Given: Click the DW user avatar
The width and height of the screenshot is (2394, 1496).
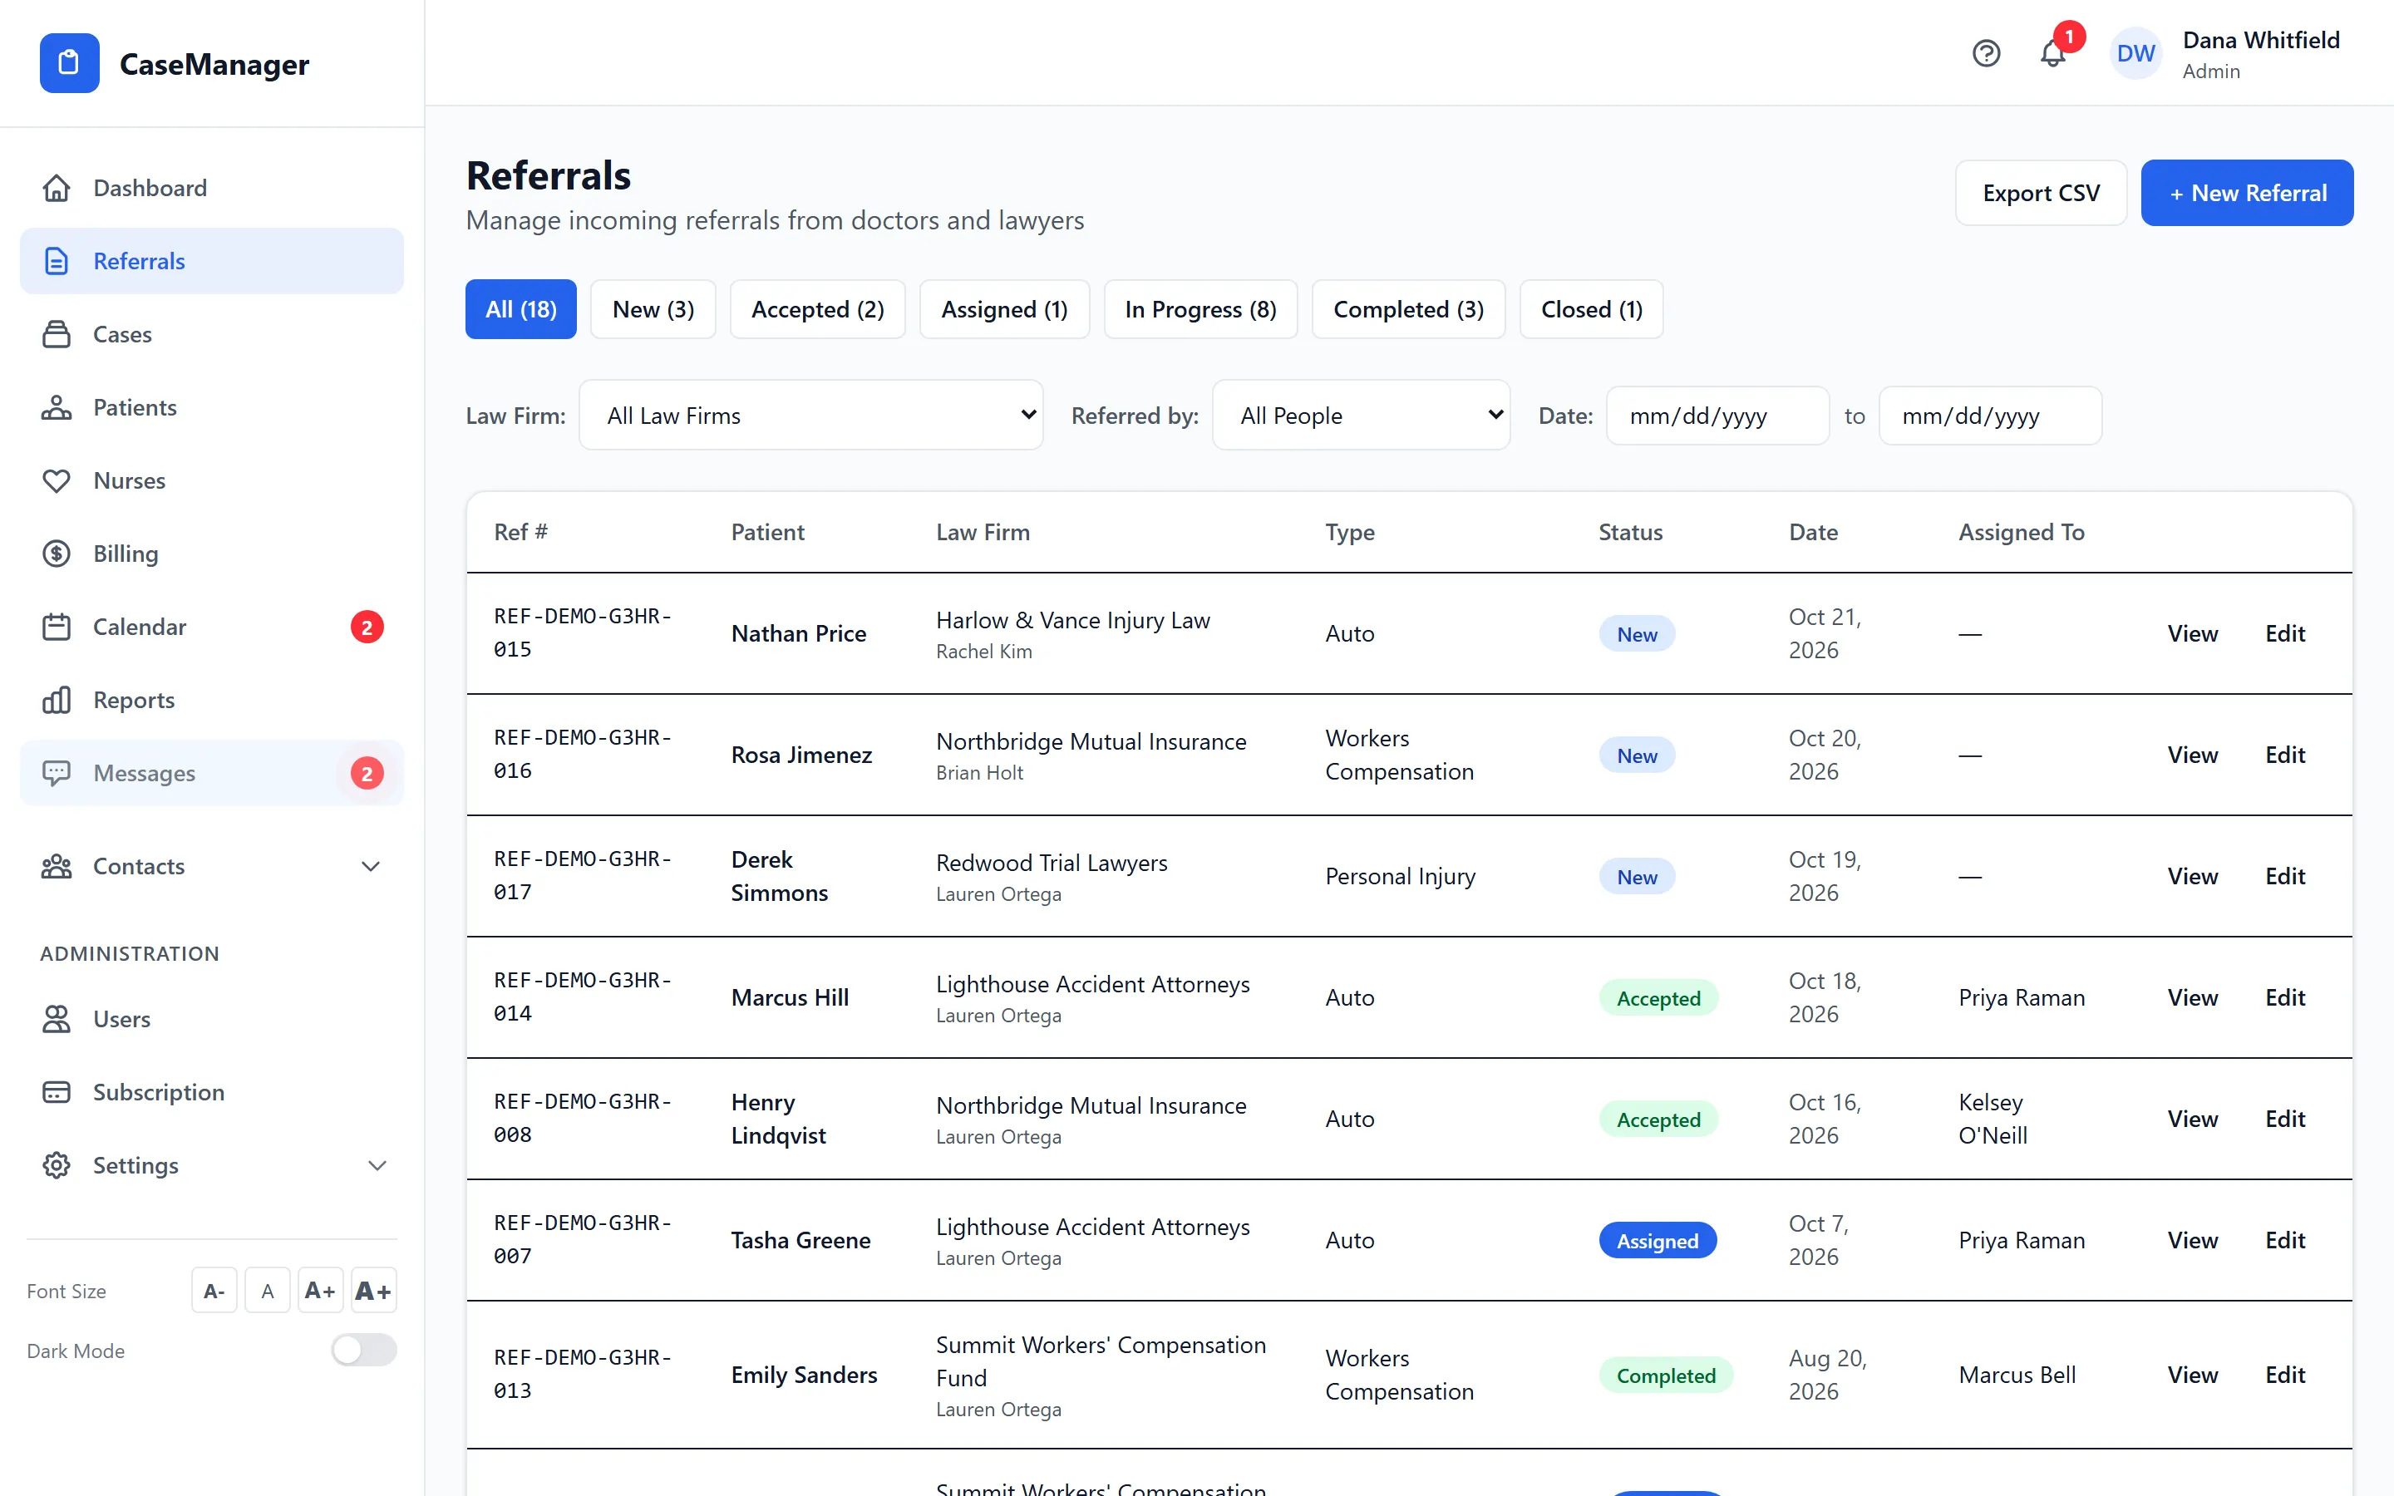Looking at the screenshot, I should (x=2135, y=53).
